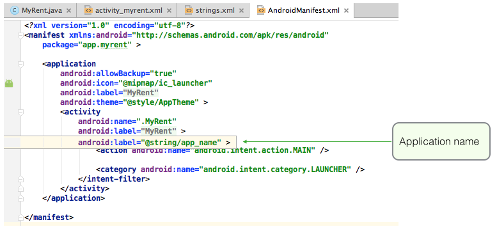The image size is (497, 236).
Task: Close the strings.xml tab
Action: coord(241,11)
